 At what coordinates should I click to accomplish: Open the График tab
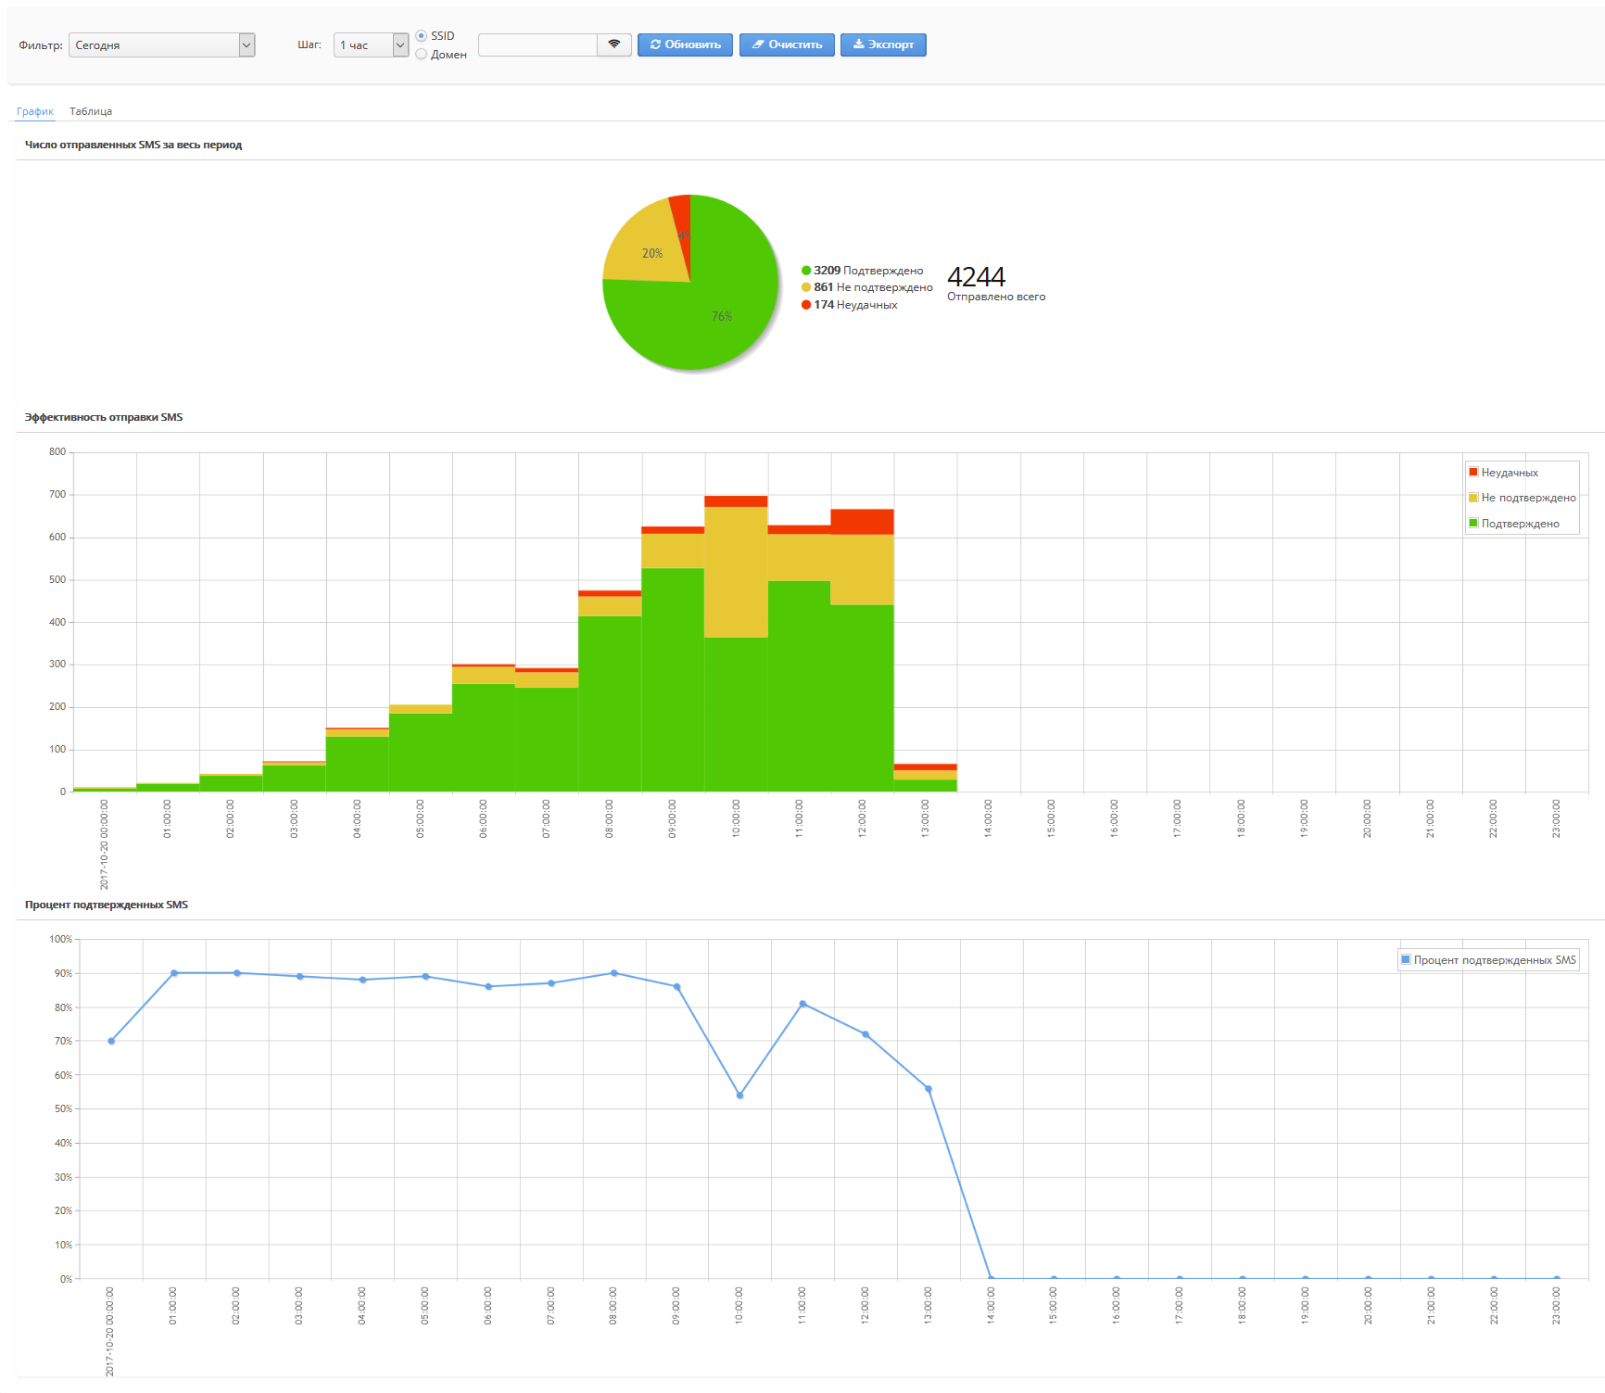tap(35, 111)
